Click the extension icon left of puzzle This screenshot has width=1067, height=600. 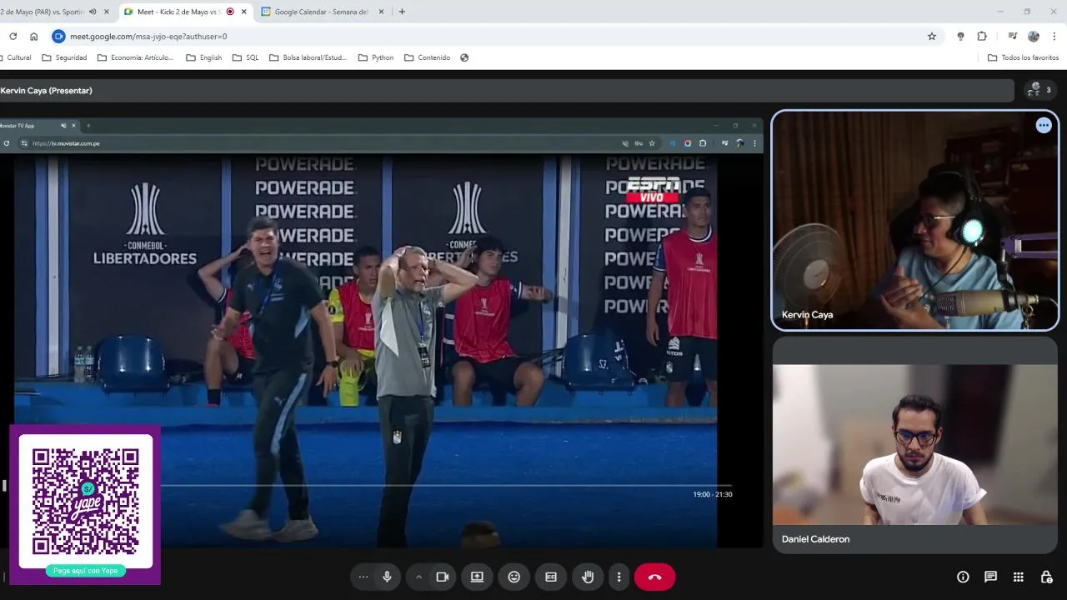[960, 36]
